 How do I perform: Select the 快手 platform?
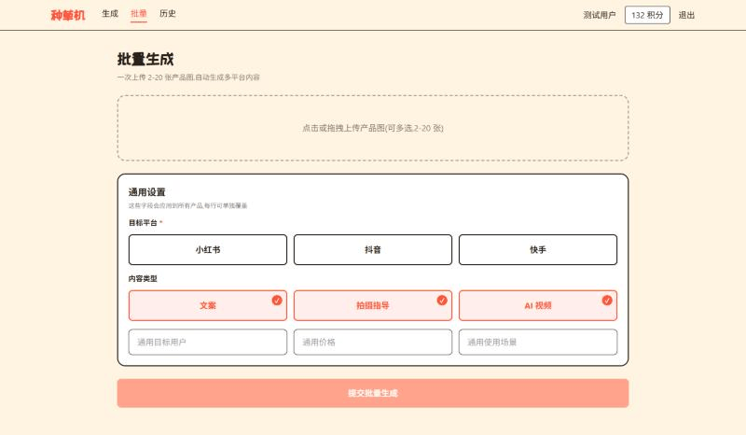point(538,249)
